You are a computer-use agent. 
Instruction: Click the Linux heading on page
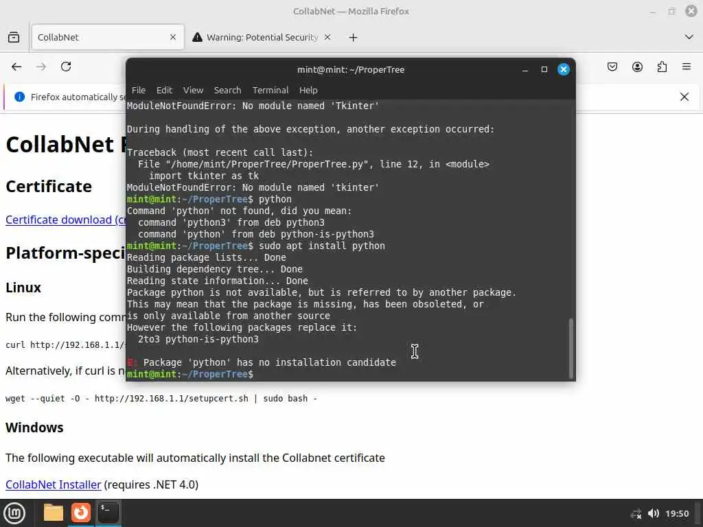(23, 288)
